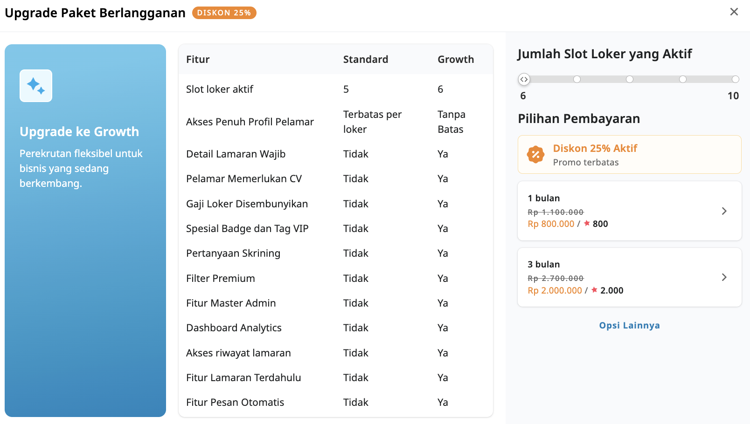Close the Upgrade Paket Berlangganan dialog
The width and height of the screenshot is (750, 424).
tap(735, 12)
